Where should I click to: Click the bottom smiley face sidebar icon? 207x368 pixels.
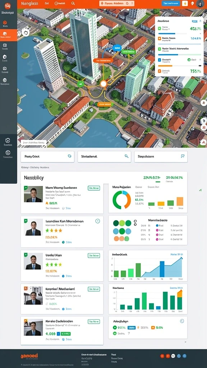pos(8,152)
